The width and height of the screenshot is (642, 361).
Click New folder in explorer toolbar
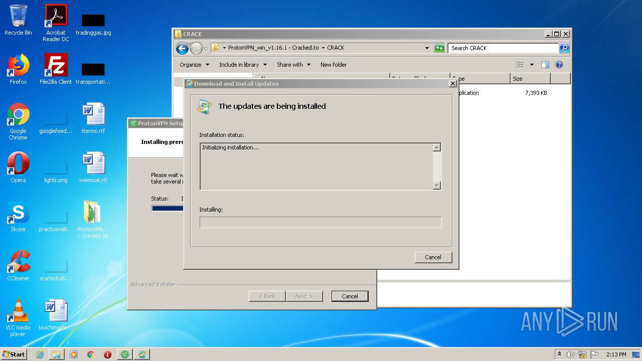[x=334, y=65]
